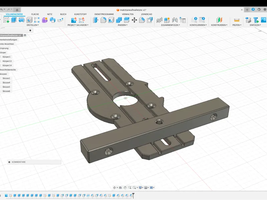Click the Insert Derive link icon
Image resolution: width=267 pixels, height=200 pixels.
[248, 20]
